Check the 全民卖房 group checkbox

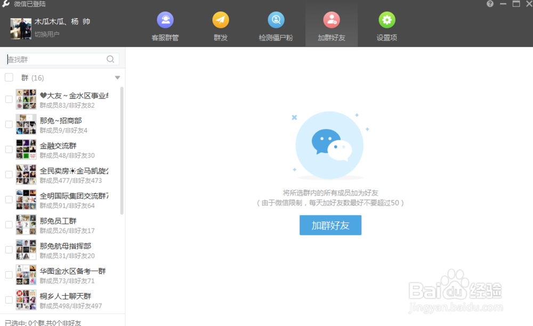click(x=9, y=175)
